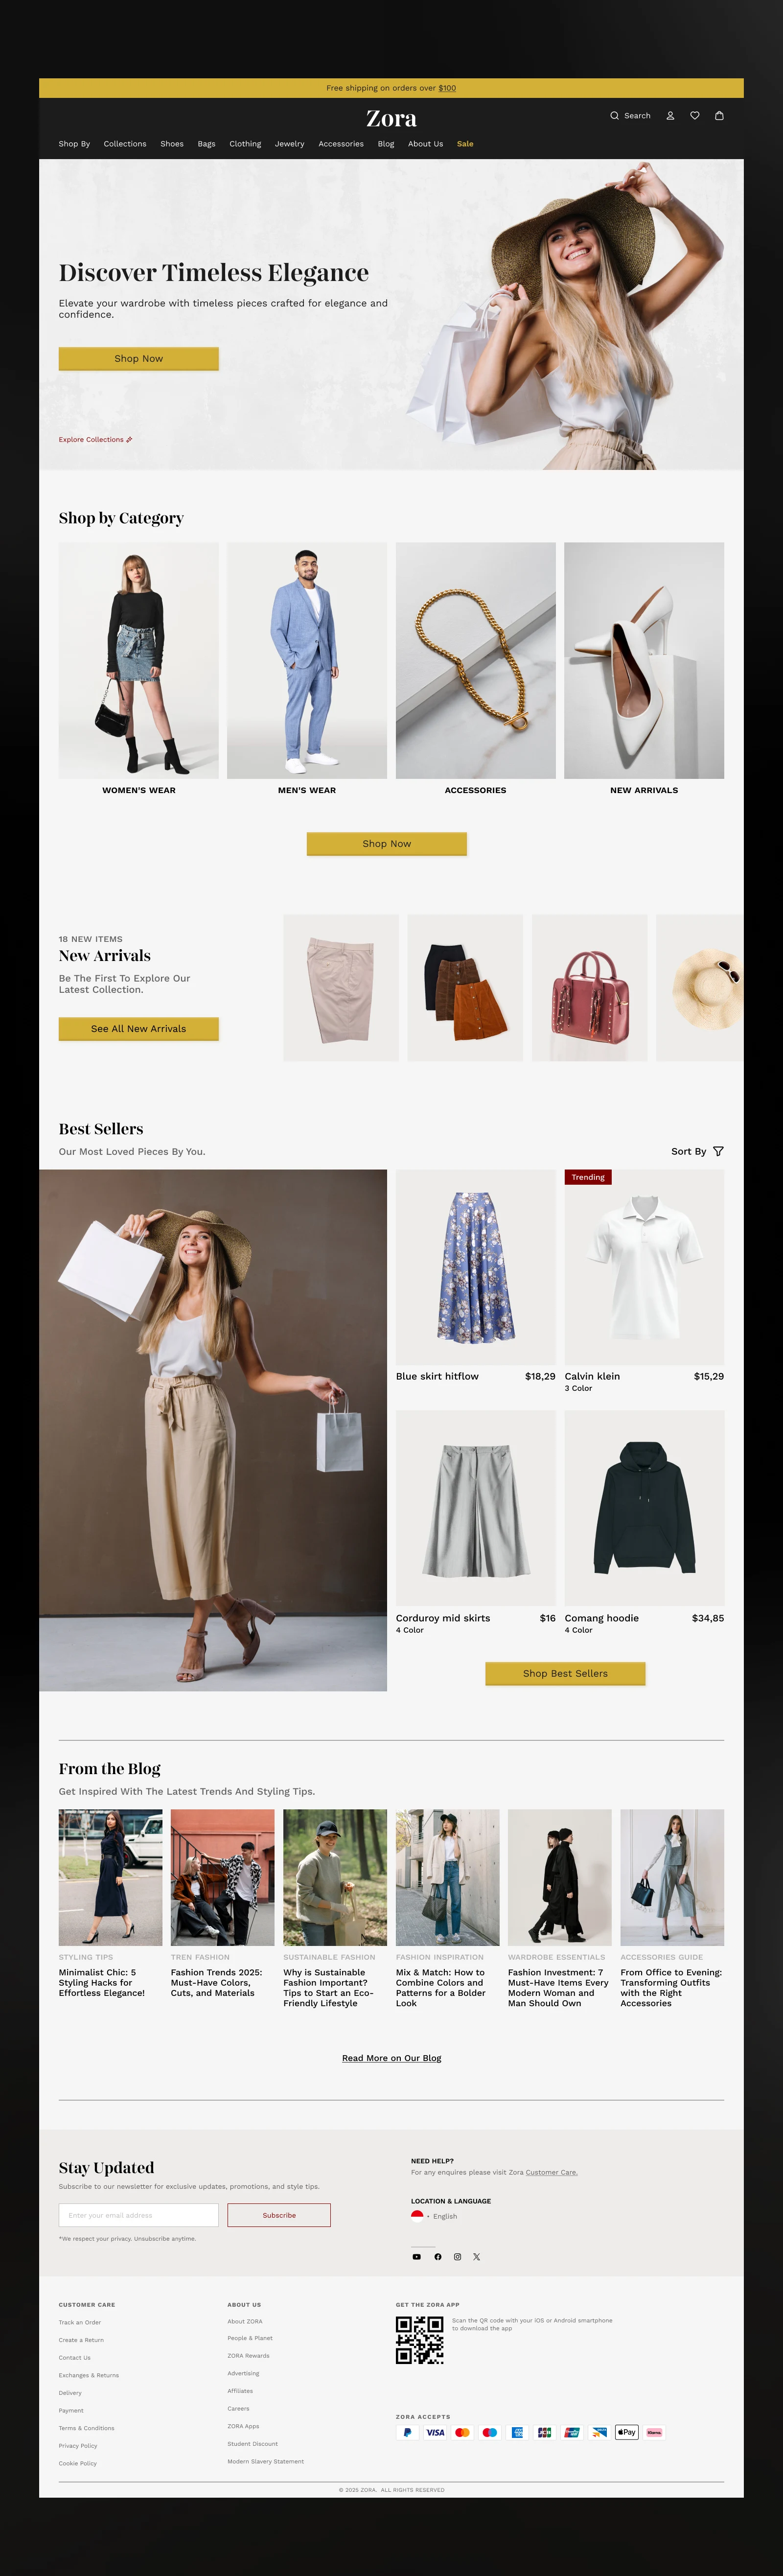This screenshot has width=783, height=2576.
Task: Go to the Sale nav item
Action: click(x=465, y=144)
